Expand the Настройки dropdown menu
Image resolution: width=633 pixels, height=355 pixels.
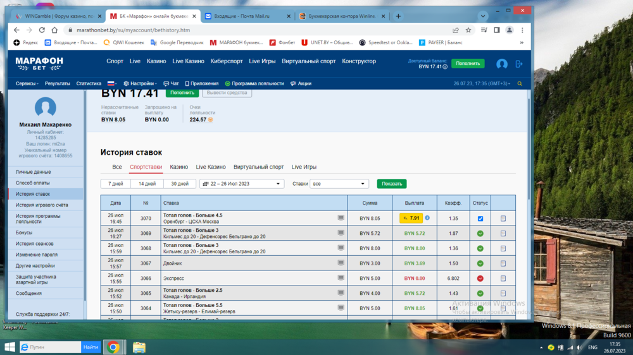[140, 83]
